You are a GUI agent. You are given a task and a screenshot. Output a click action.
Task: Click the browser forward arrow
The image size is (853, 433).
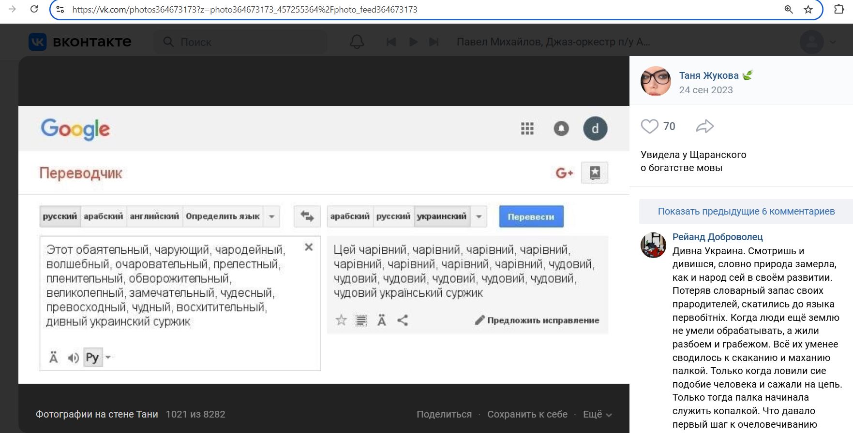(x=13, y=9)
